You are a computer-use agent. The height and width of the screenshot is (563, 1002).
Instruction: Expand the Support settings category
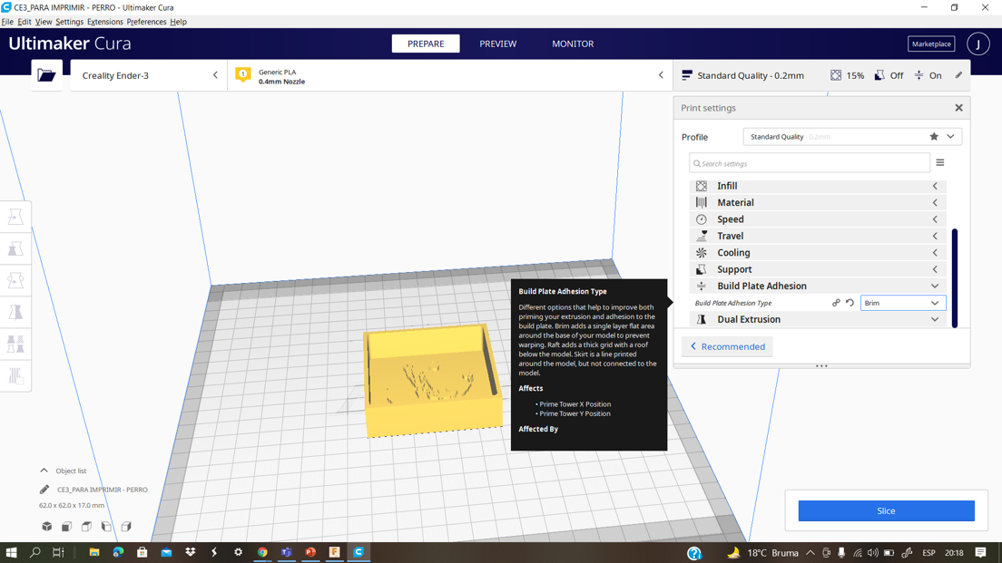[818, 269]
